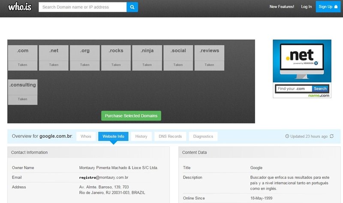343x203 pixels.
Task: Click the registro@montaury.com.br email
Action: coord(104,177)
